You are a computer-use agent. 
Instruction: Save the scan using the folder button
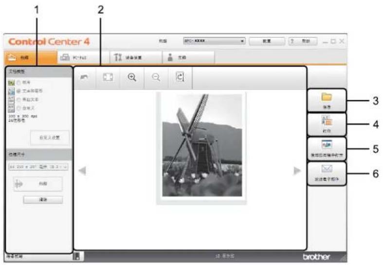(327, 100)
